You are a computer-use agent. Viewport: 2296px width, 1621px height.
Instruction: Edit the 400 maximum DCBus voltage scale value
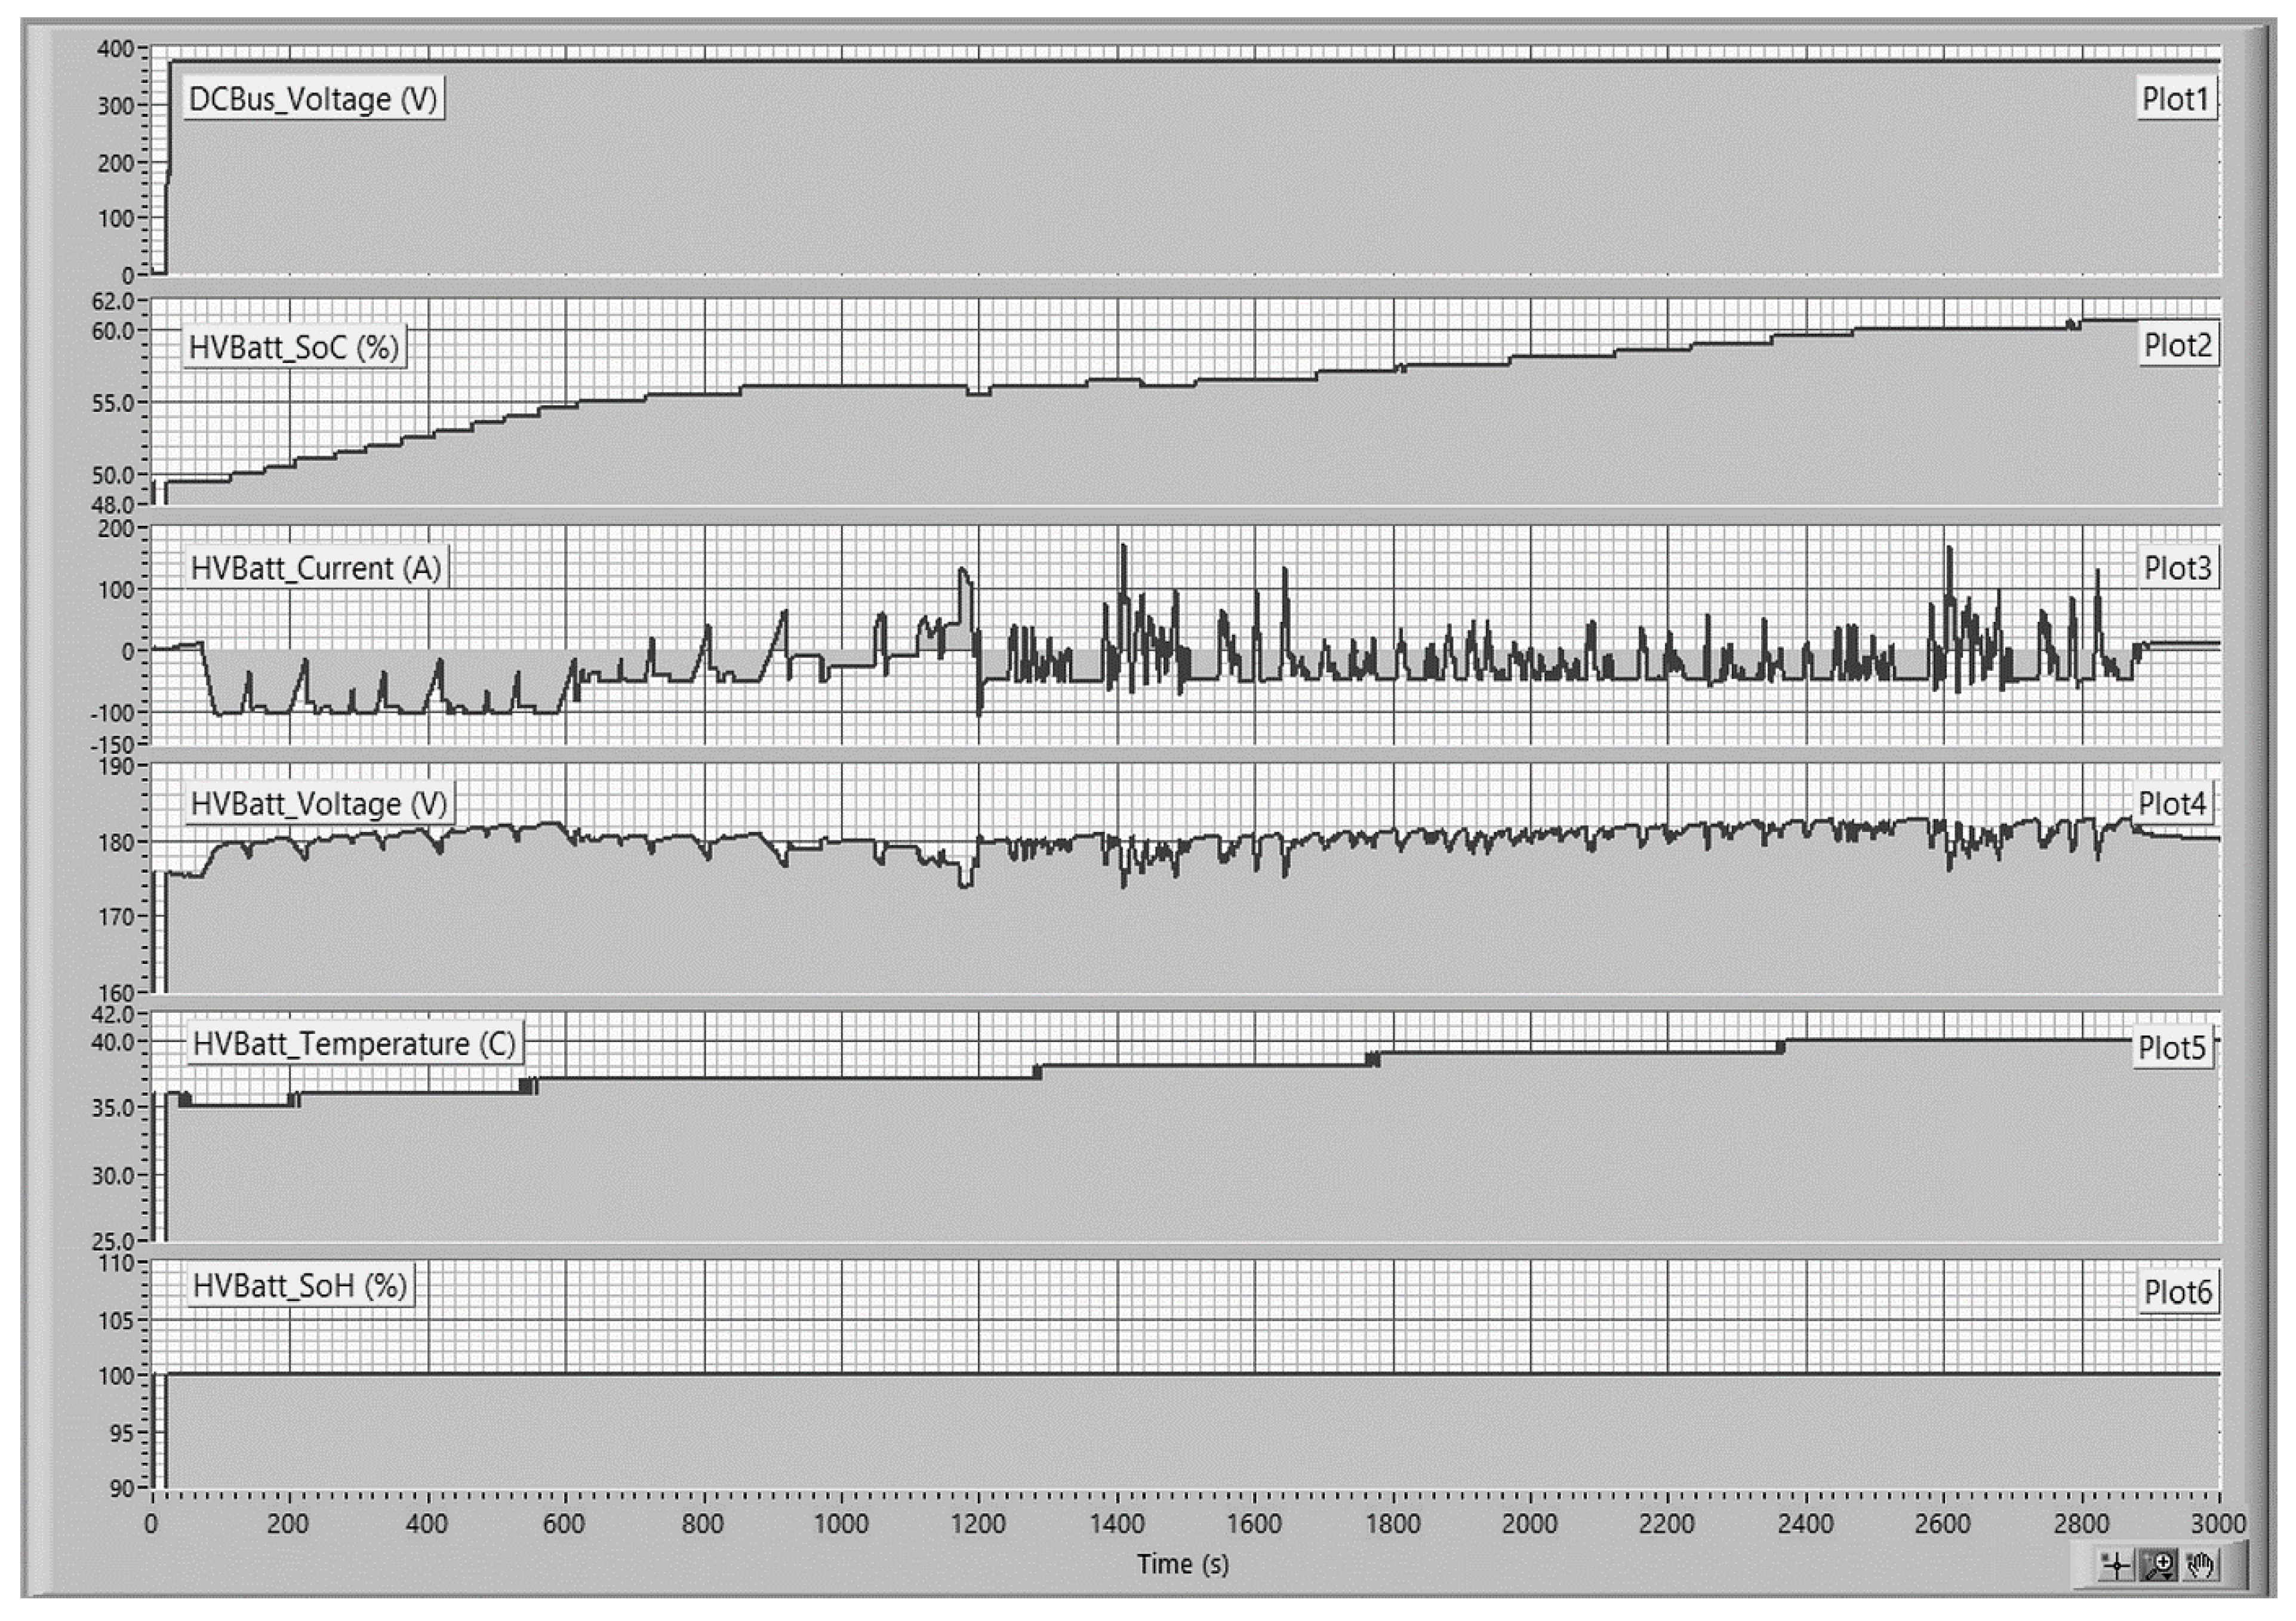pyautogui.click(x=115, y=49)
